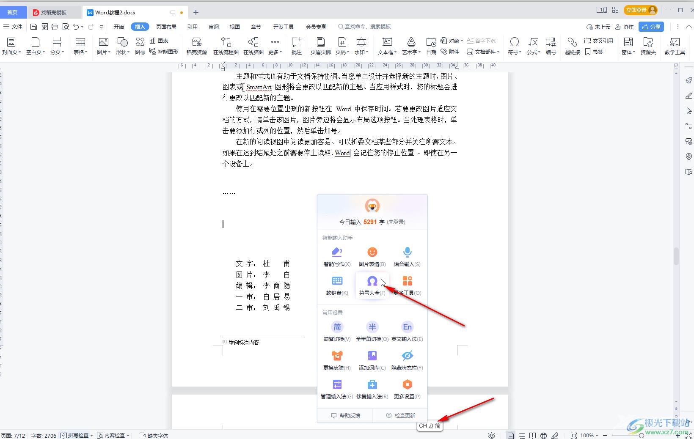Image resolution: width=694 pixels, height=439 pixels.
Task: Click the vertical scrollbar thumb
Action: tap(676, 256)
